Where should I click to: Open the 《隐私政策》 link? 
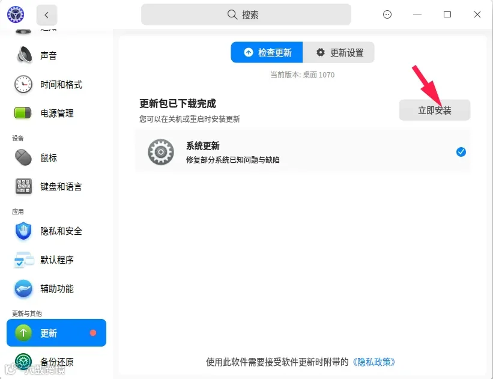point(374,362)
